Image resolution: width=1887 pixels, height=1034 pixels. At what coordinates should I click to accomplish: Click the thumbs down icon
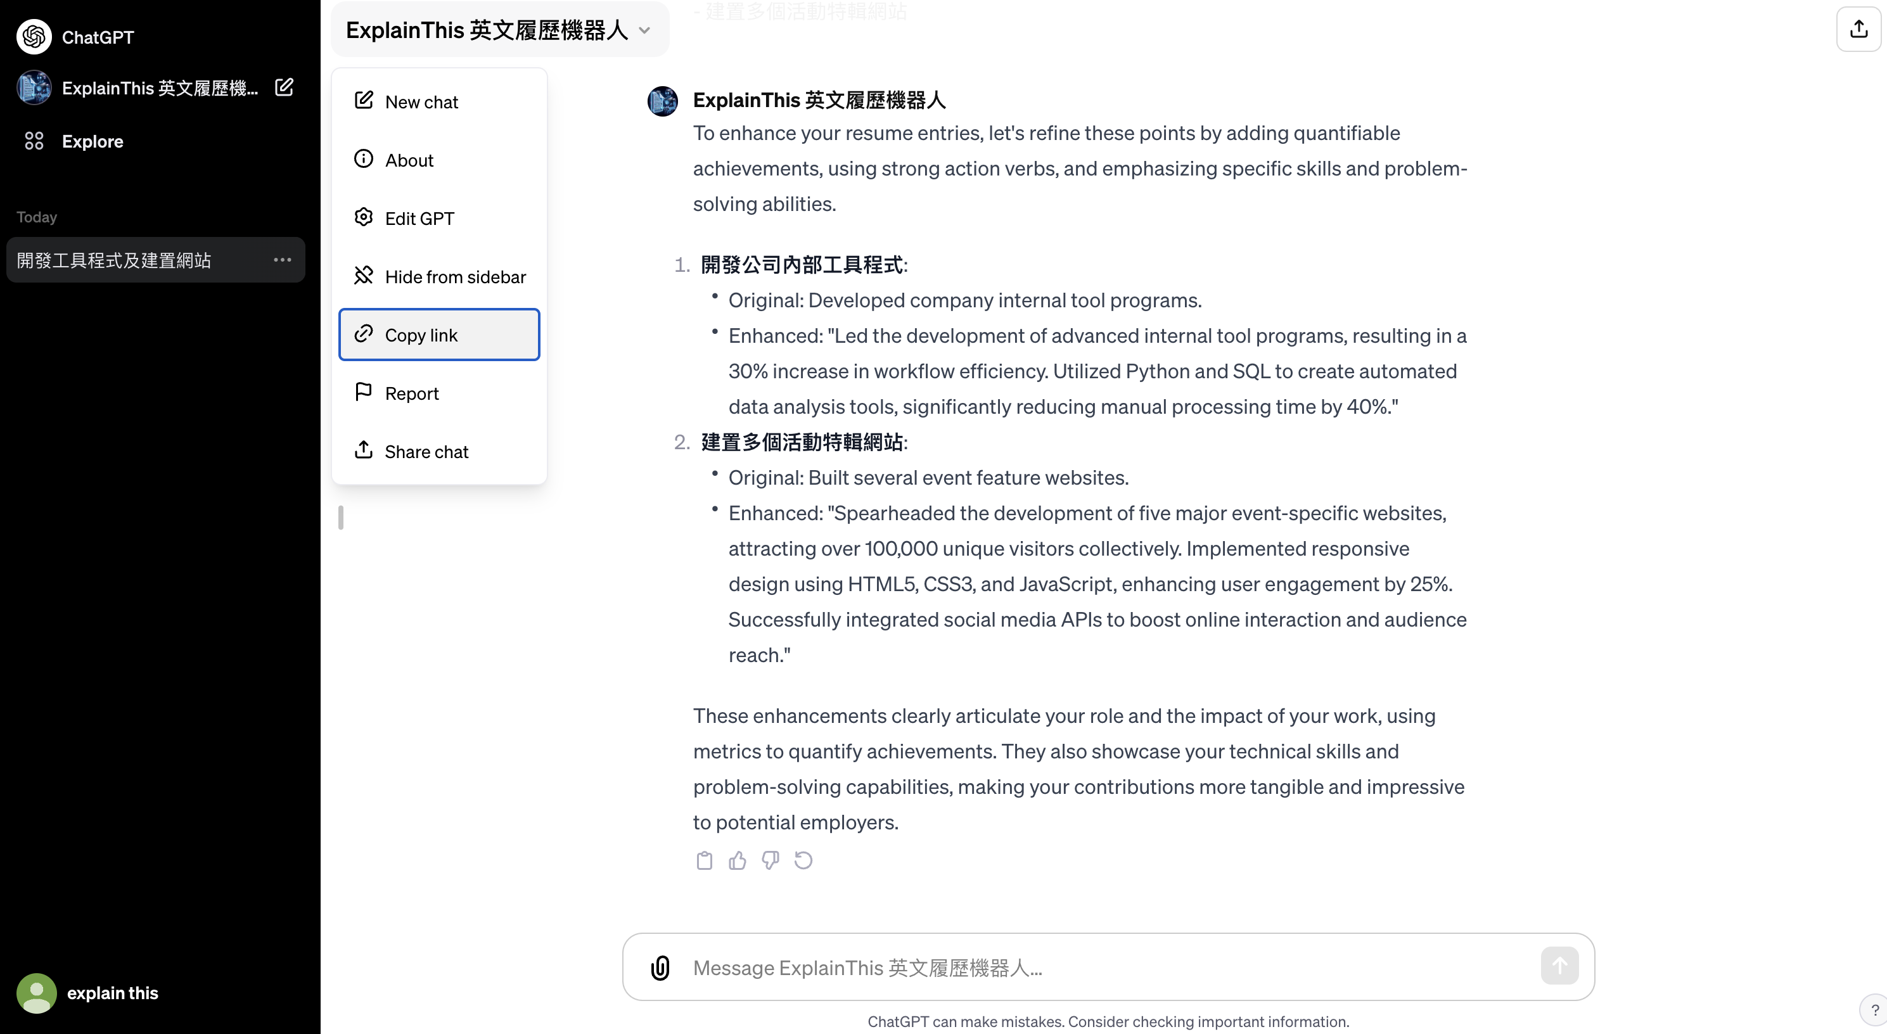(x=770, y=860)
